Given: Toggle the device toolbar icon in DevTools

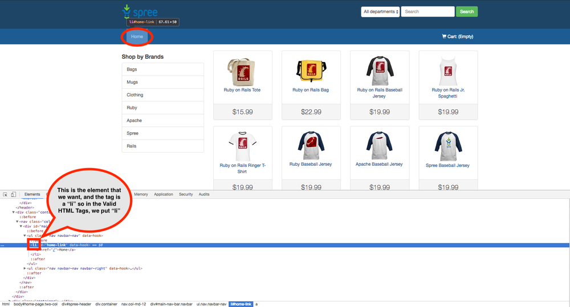Looking at the screenshot, I should 14,194.
